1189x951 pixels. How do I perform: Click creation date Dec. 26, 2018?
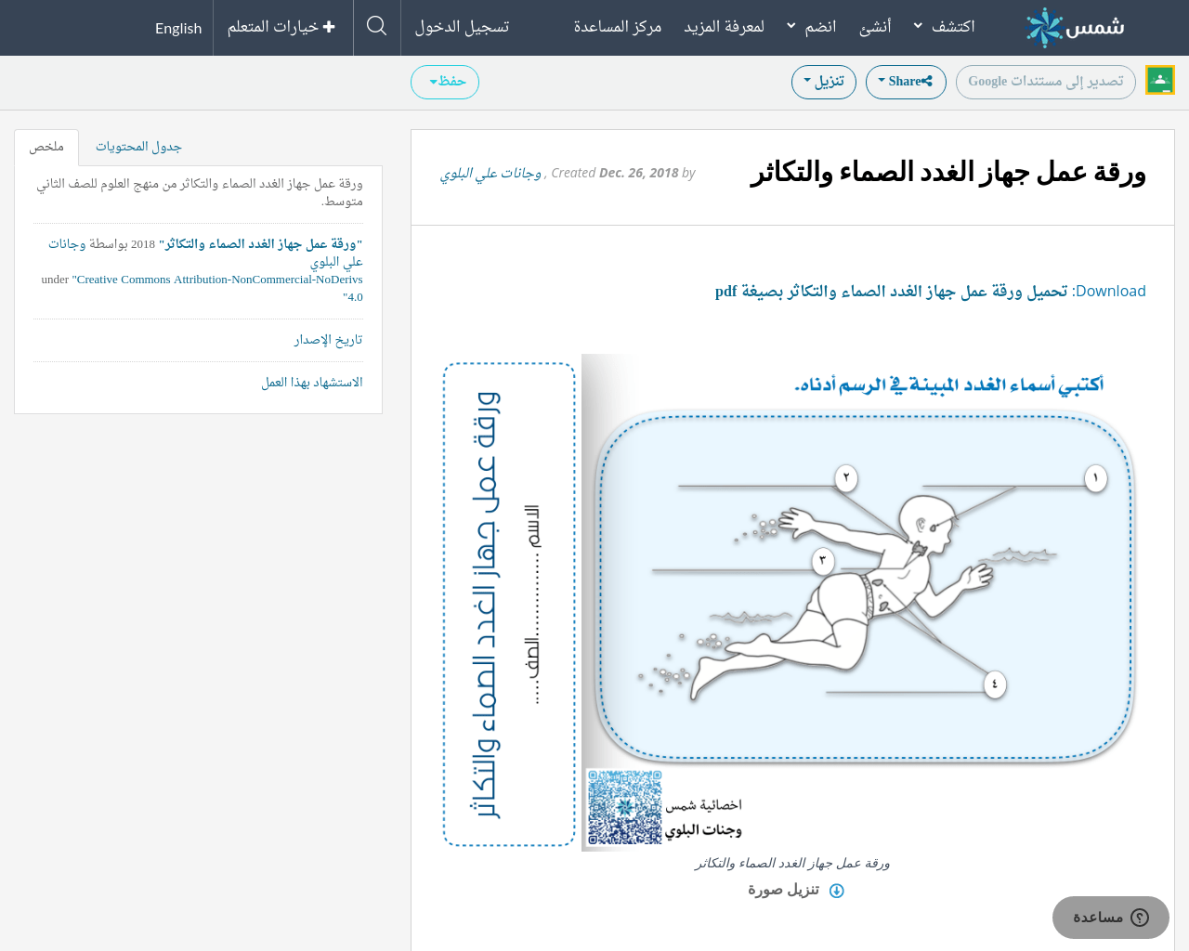[x=639, y=173]
